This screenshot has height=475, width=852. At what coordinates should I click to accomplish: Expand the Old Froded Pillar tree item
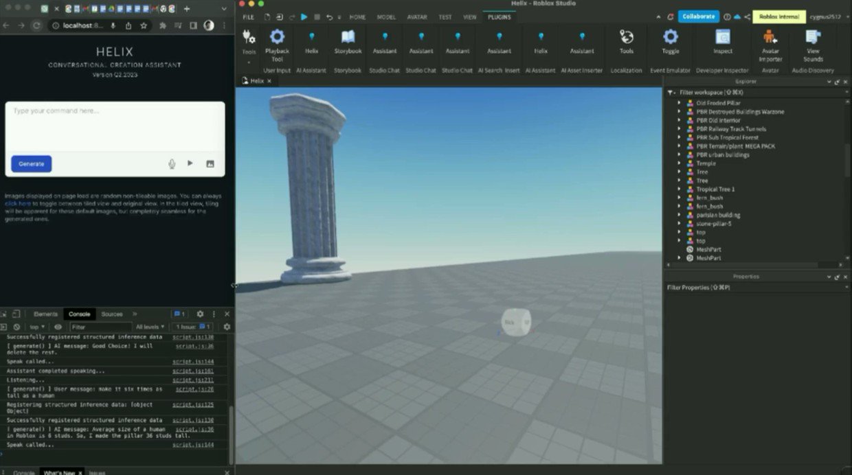coord(679,103)
